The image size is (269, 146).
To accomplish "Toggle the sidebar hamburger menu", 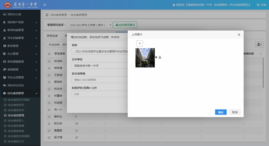I will pos(45,5).
